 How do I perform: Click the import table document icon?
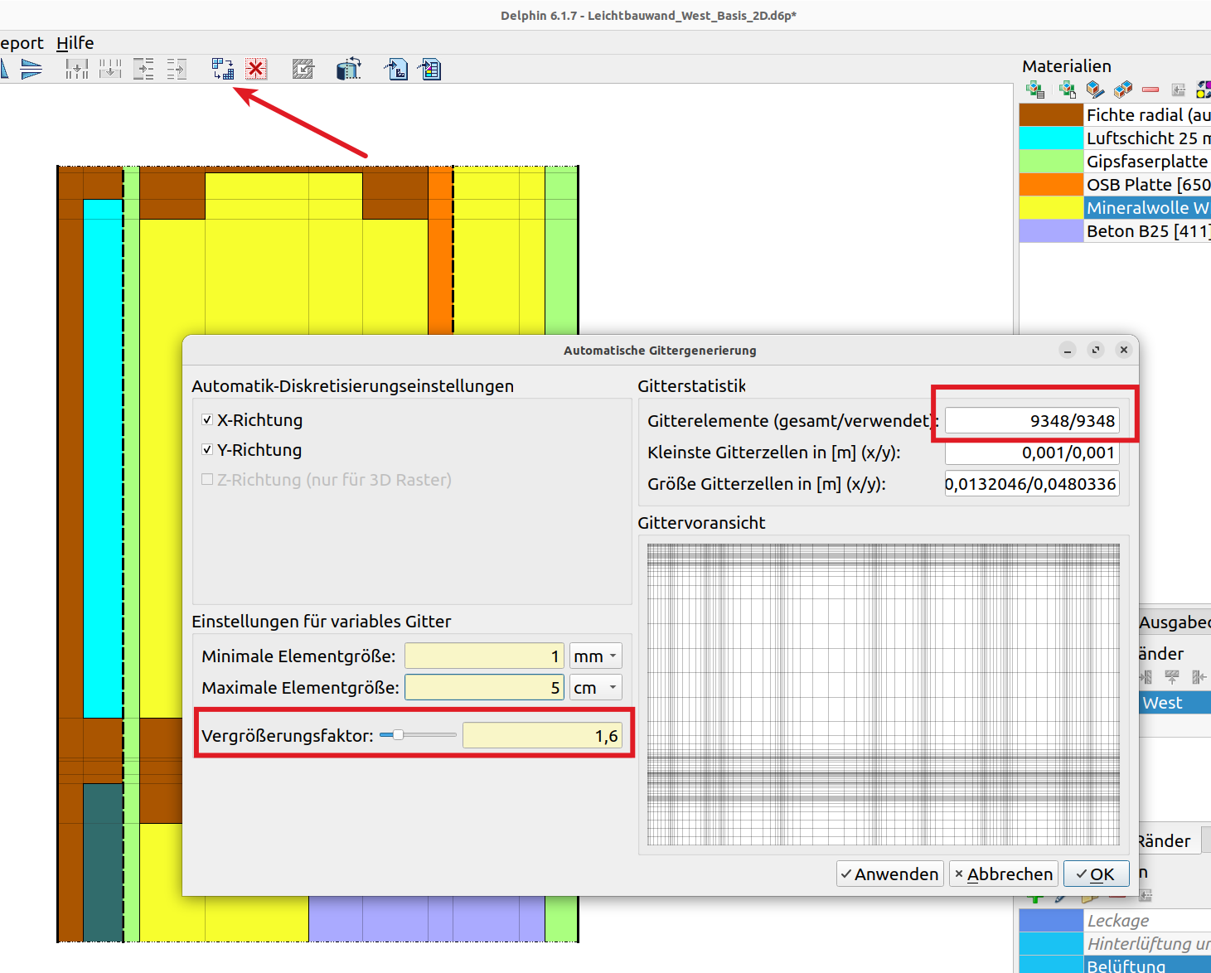(429, 70)
